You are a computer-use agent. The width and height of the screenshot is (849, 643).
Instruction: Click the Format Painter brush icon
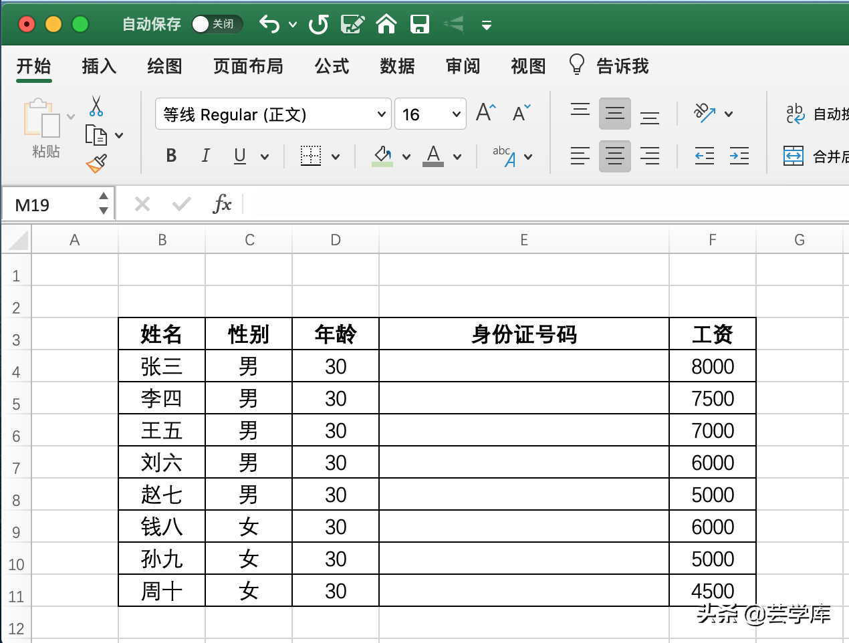click(97, 164)
